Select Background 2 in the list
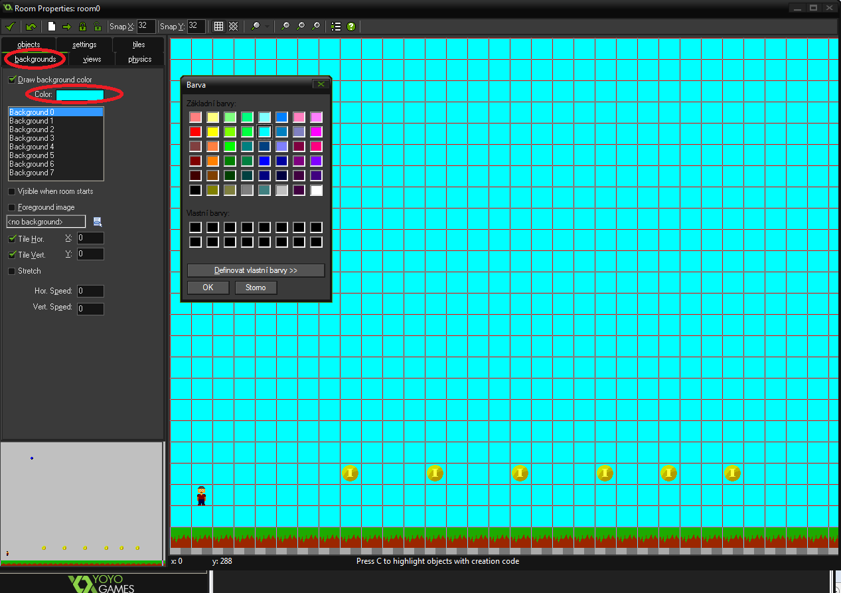841x593 pixels. 56,129
